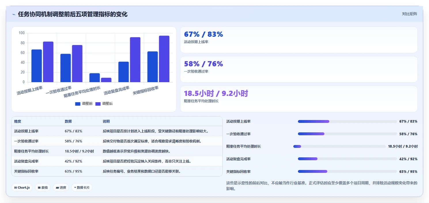
Task: Click the dashboard title 任务协同机制调整前后五项管理指标的变化
Action: [x=73, y=14]
